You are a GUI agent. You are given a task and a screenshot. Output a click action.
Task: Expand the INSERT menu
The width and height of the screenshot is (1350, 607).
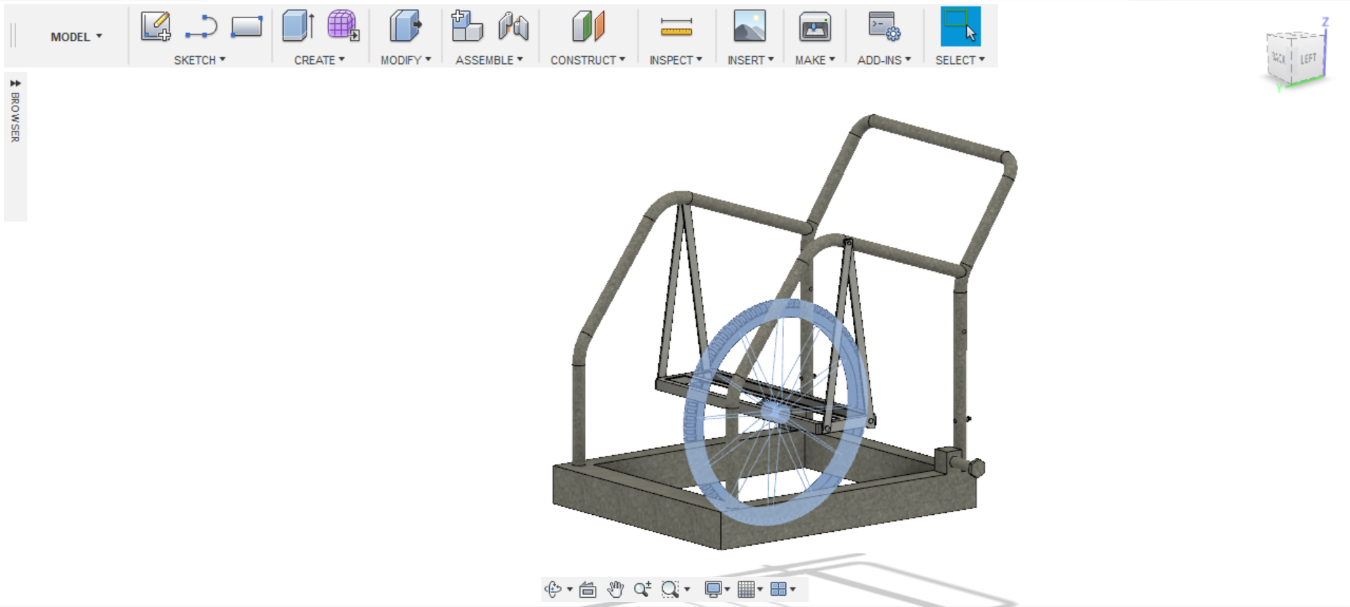[x=750, y=60]
